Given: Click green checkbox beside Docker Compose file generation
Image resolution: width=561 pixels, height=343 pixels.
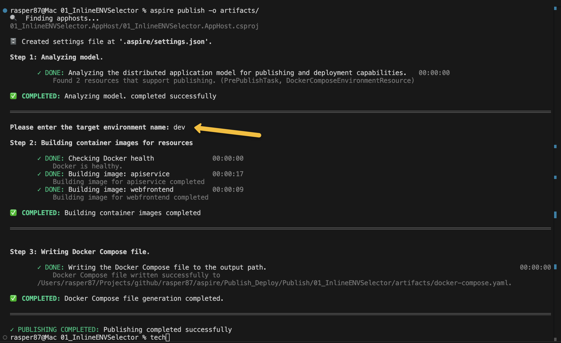Looking at the screenshot, I should point(13,298).
